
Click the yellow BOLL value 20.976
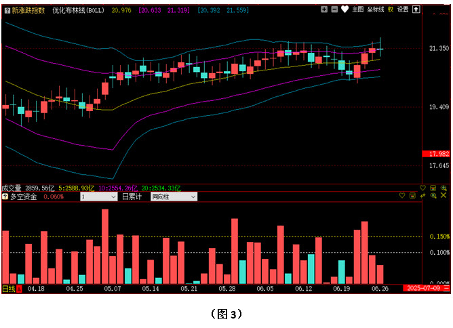[x=121, y=10]
